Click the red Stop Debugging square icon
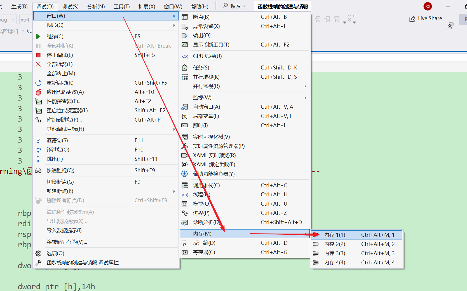The width and height of the screenshot is (467, 291). point(38,55)
